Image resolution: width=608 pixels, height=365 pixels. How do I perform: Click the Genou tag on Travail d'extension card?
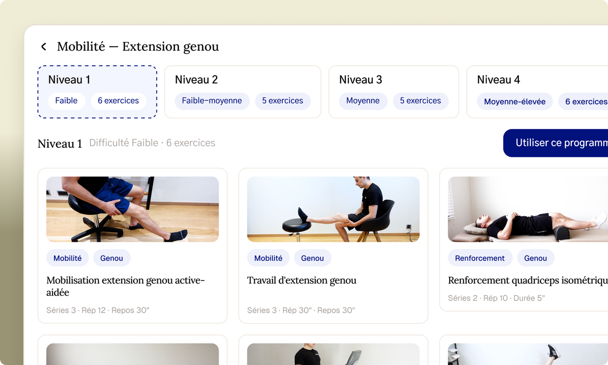pyautogui.click(x=312, y=258)
